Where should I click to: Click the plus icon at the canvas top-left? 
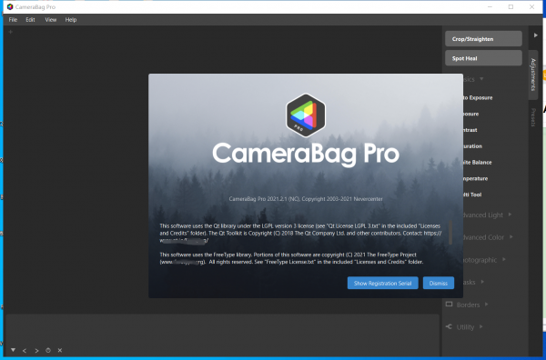(10, 32)
